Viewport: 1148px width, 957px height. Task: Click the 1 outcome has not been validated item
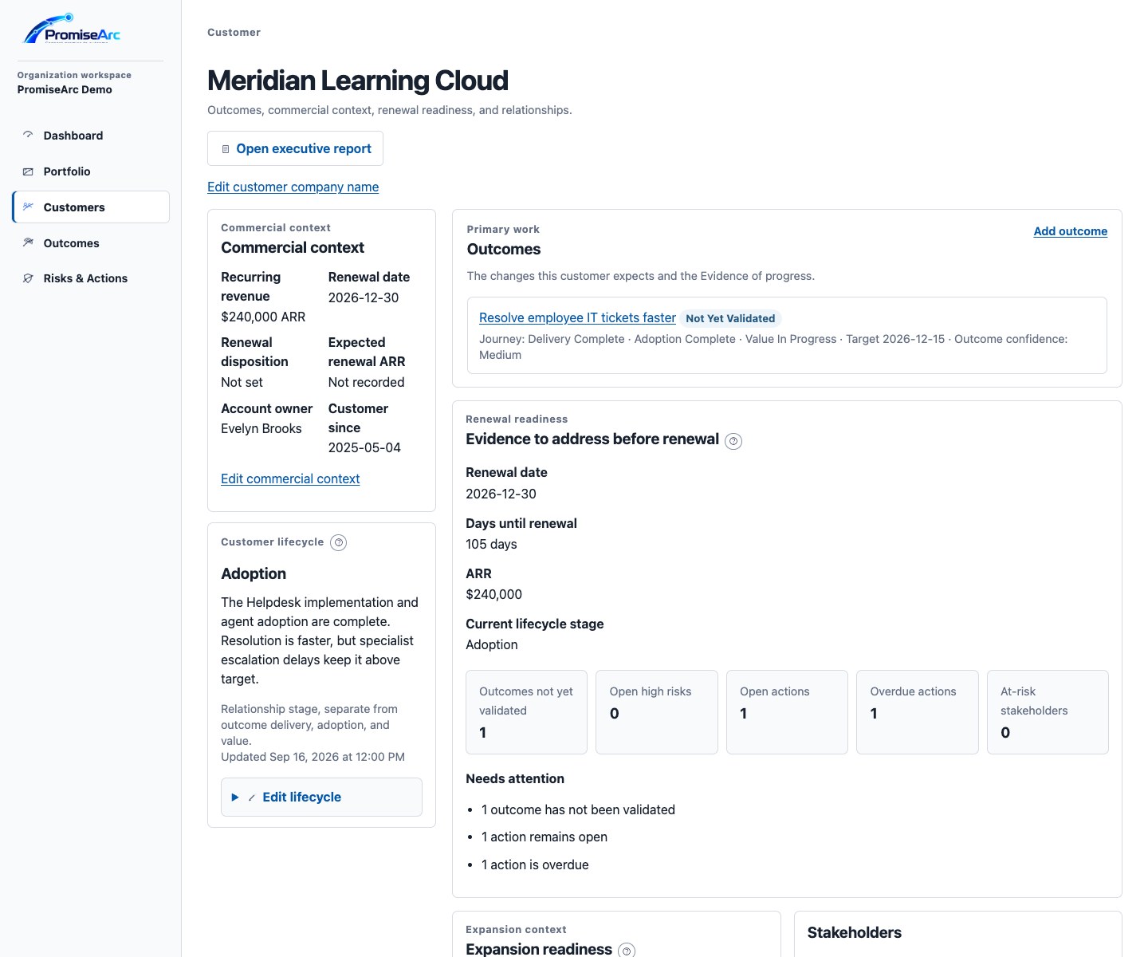click(578, 809)
